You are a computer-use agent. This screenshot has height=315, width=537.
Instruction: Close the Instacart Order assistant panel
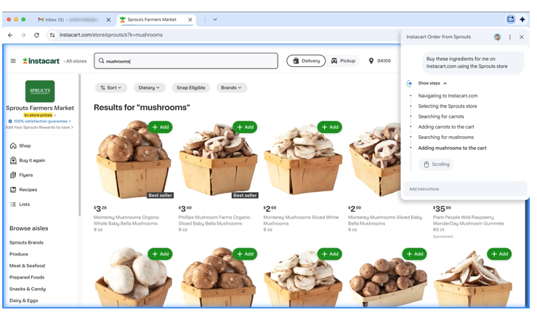(x=522, y=37)
